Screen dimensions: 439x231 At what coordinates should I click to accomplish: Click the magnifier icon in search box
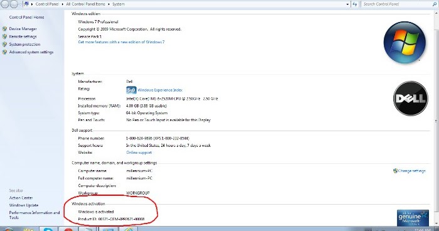[434, 4]
